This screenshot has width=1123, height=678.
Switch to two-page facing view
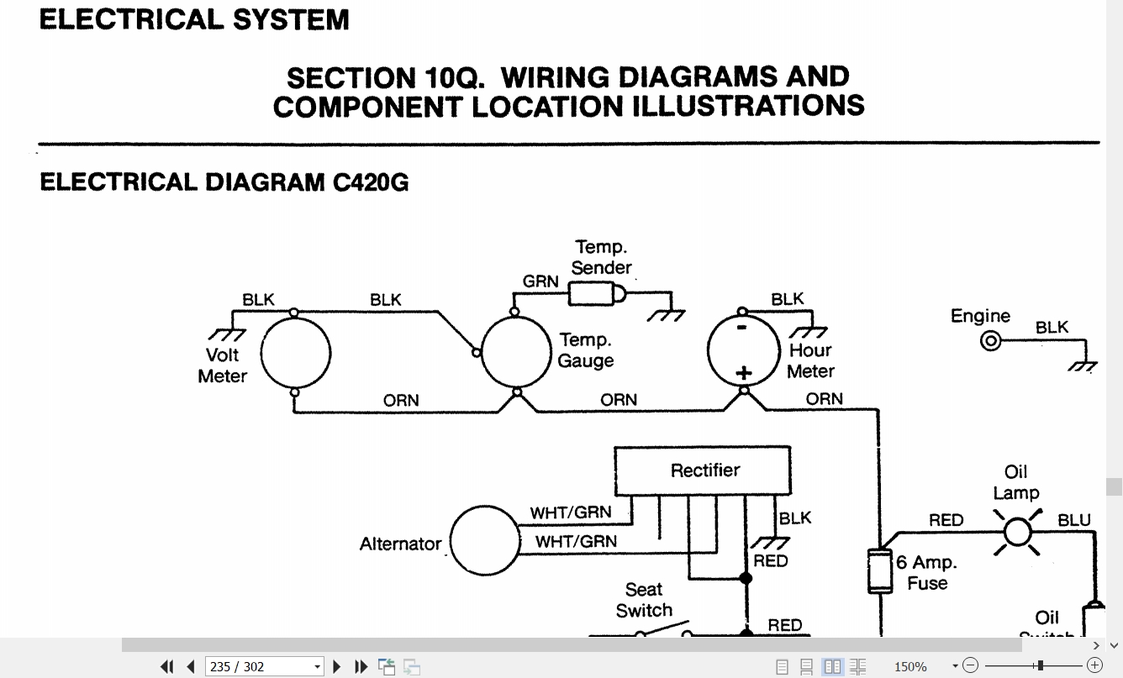(832, 666)
